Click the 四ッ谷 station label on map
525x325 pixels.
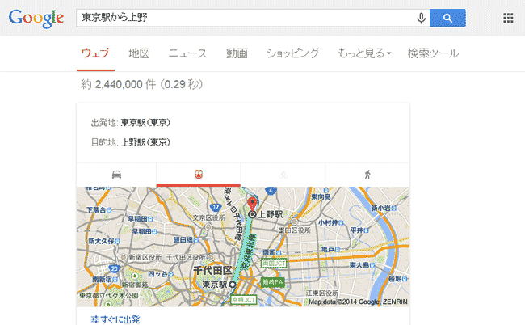point(158,274)
